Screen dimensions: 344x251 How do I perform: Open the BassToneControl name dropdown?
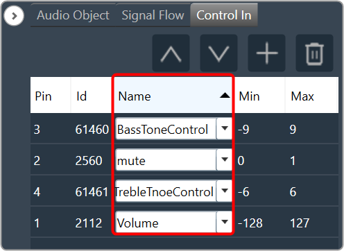coord(225,128)
